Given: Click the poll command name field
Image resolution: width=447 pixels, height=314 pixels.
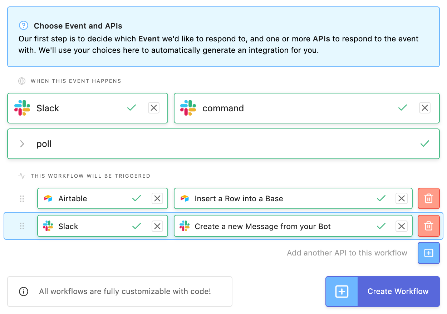Looking at the screenshot, I should point(215,144).
